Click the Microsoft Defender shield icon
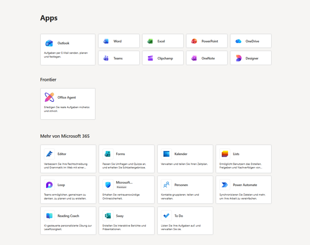Viewport: 310px width, 245px height. [x=108, y=185]
